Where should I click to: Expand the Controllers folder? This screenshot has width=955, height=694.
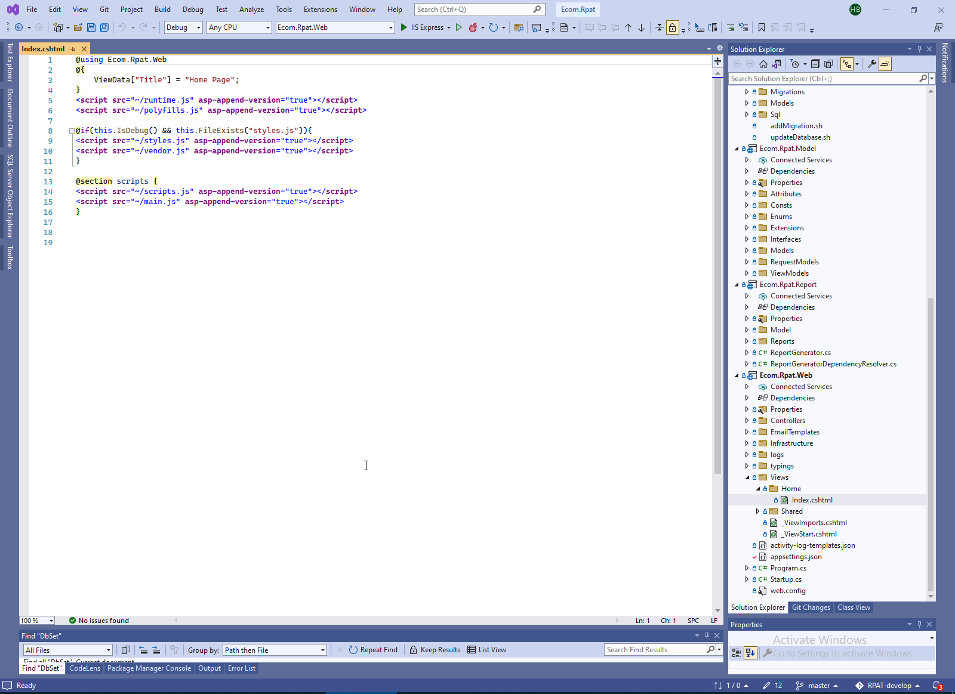coord(747,421)
